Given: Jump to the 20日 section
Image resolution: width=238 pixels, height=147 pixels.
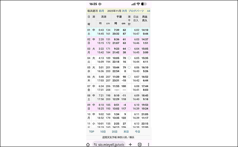Looking at the screenshot, I should (x=115, y=132).
